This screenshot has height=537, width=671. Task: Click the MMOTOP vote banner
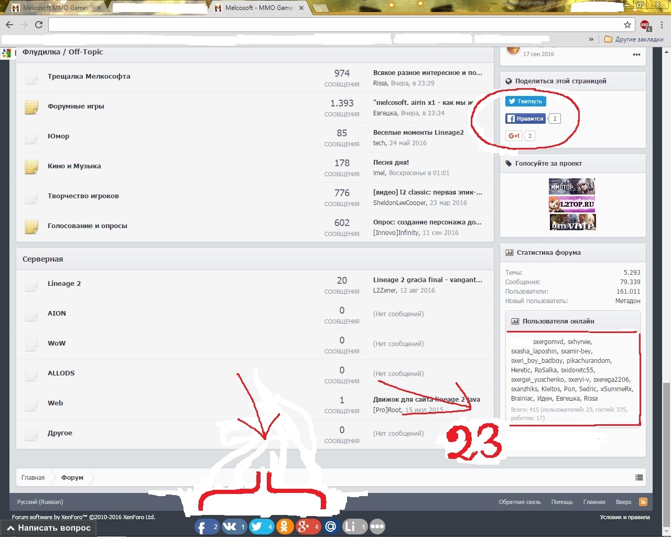572,187
